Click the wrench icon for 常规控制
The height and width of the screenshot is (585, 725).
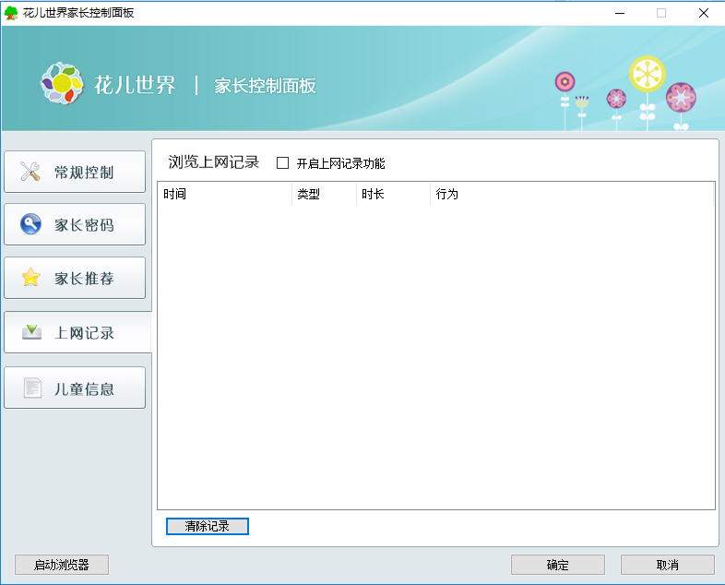30,172
